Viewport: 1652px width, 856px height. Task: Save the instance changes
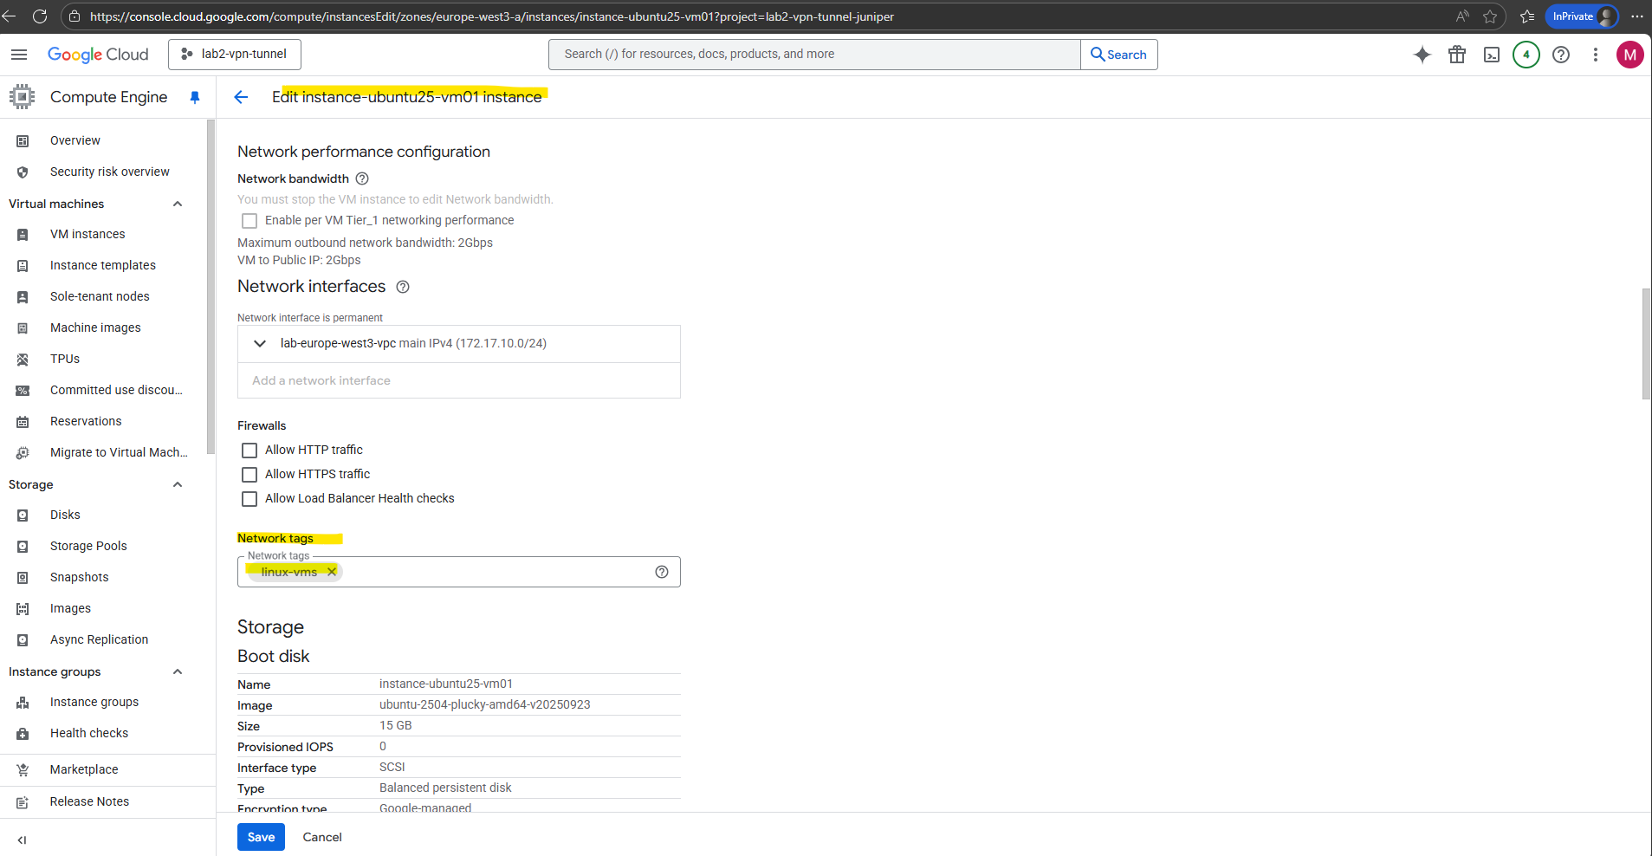pos(261,837)
